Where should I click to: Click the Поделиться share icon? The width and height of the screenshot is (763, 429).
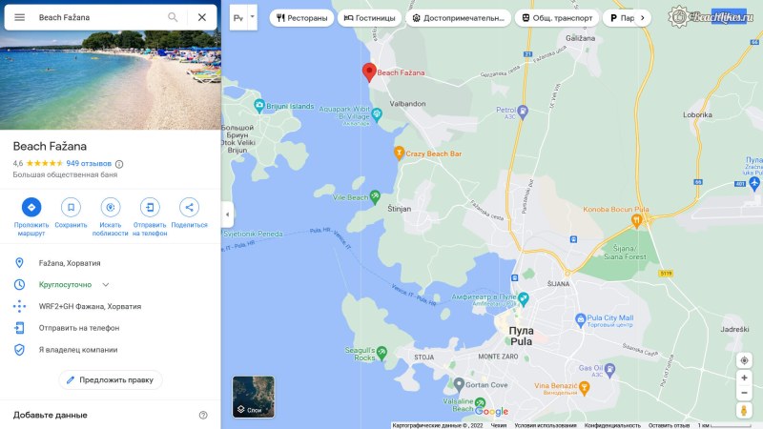[189, 207]
